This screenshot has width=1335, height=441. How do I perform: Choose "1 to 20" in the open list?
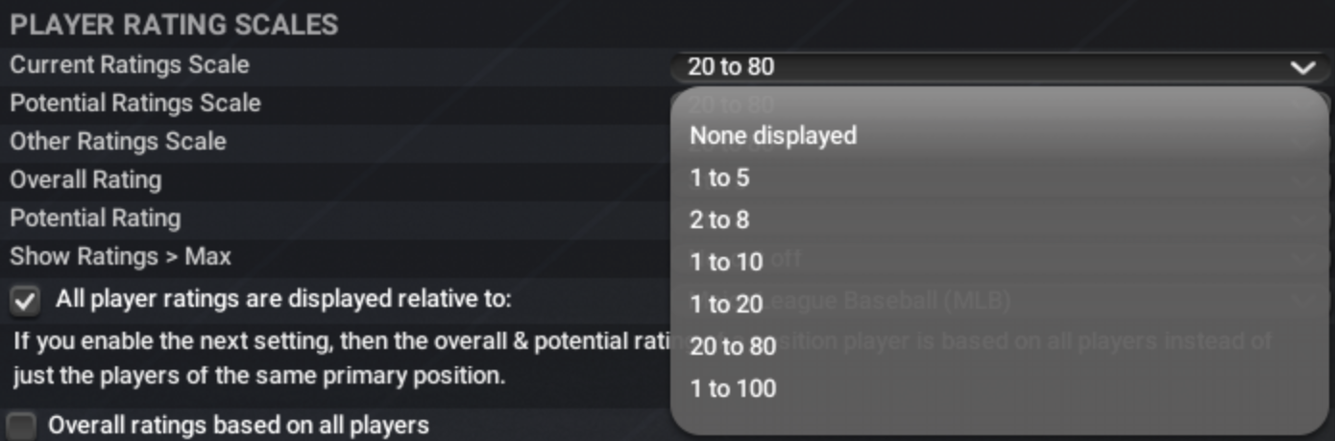[x=726, y=305]
